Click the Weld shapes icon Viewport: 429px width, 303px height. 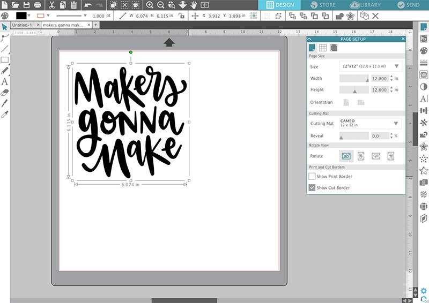coord(339,16)
